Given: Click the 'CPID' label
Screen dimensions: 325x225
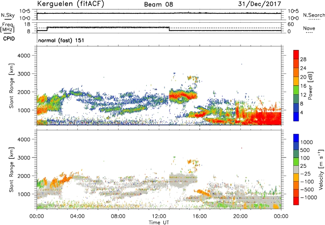Looking at the screenshot, I should 9,39.
